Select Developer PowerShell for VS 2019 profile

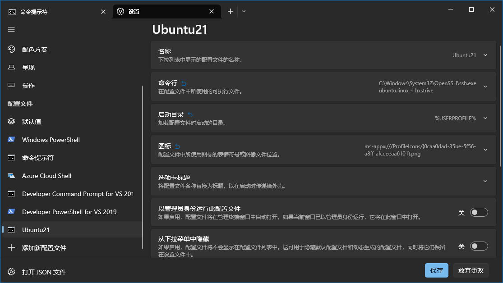tap(73, 211)
